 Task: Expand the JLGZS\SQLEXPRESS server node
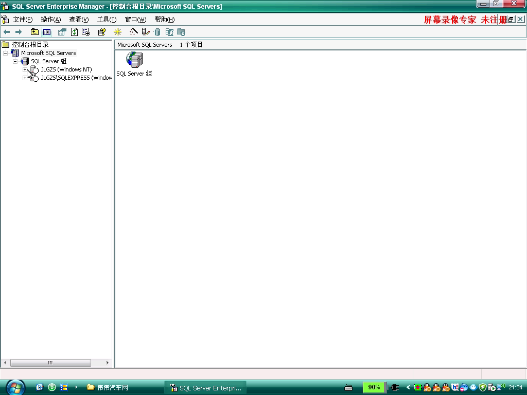[x=25, y=78]
